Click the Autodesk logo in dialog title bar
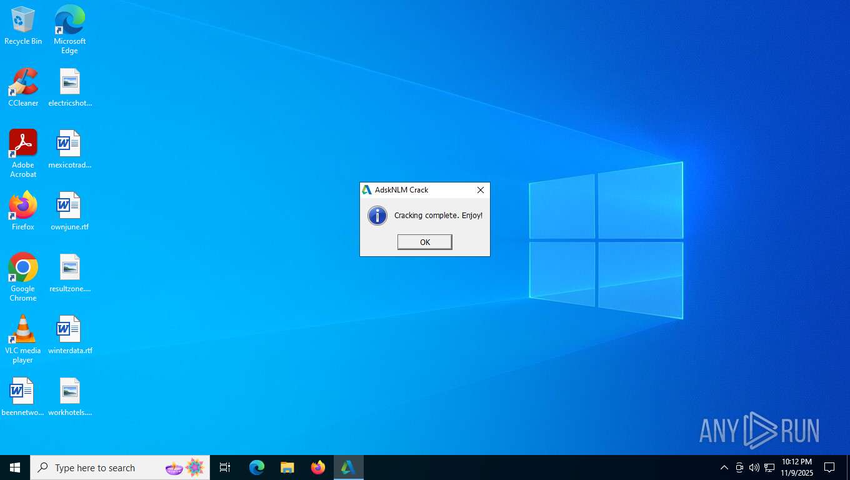This screenshot has height=480, width=850. [x=367, y=190]
